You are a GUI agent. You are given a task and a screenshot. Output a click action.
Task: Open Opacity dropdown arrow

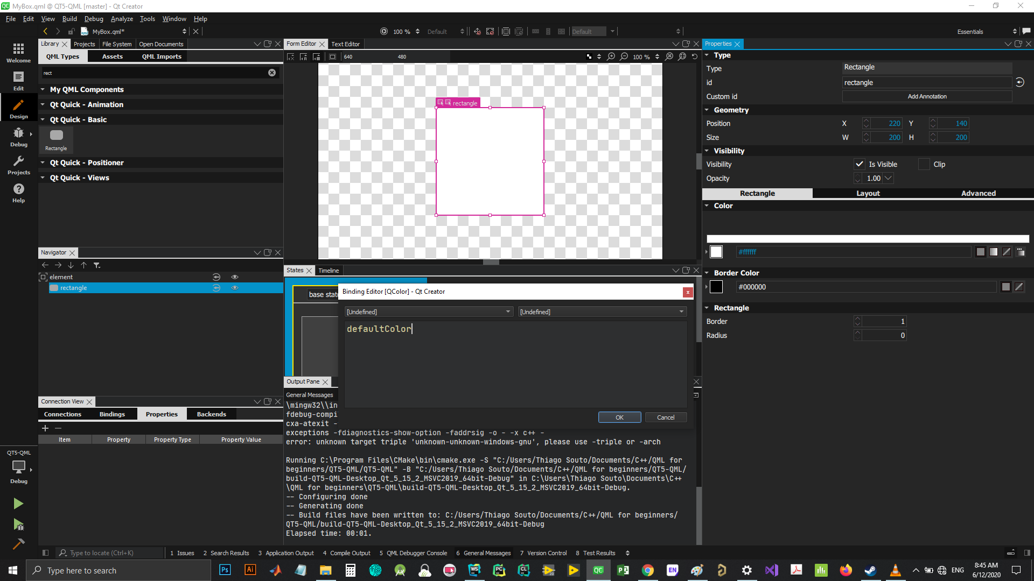click(888, 178)
